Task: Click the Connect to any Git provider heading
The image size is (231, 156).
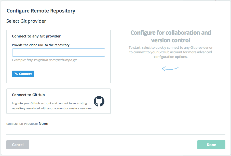Action: click(x=36, y=36)
